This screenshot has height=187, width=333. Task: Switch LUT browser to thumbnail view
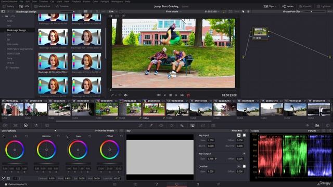(x=86, y=11)
